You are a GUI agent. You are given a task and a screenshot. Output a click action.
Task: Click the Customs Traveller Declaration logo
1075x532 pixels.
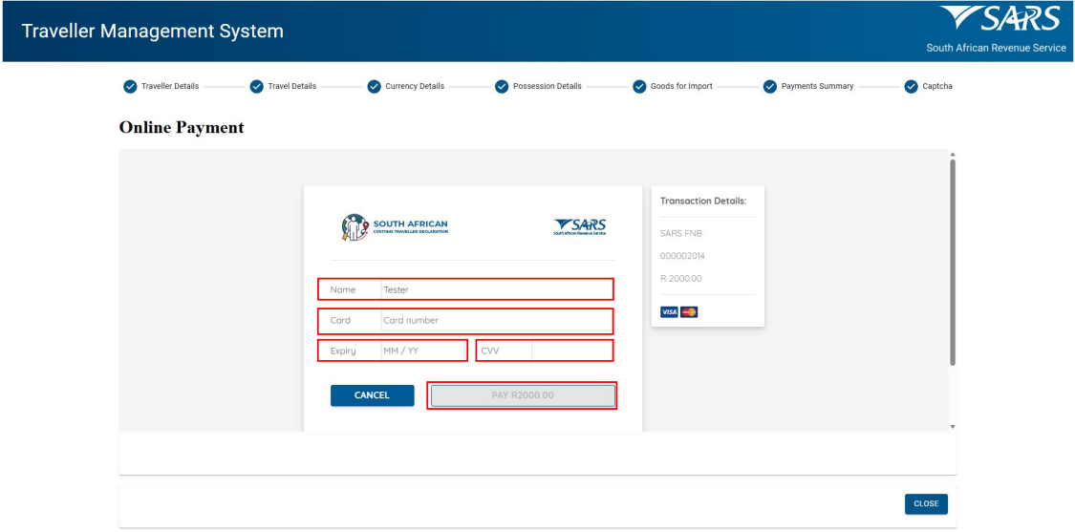[x=395, y=226]
